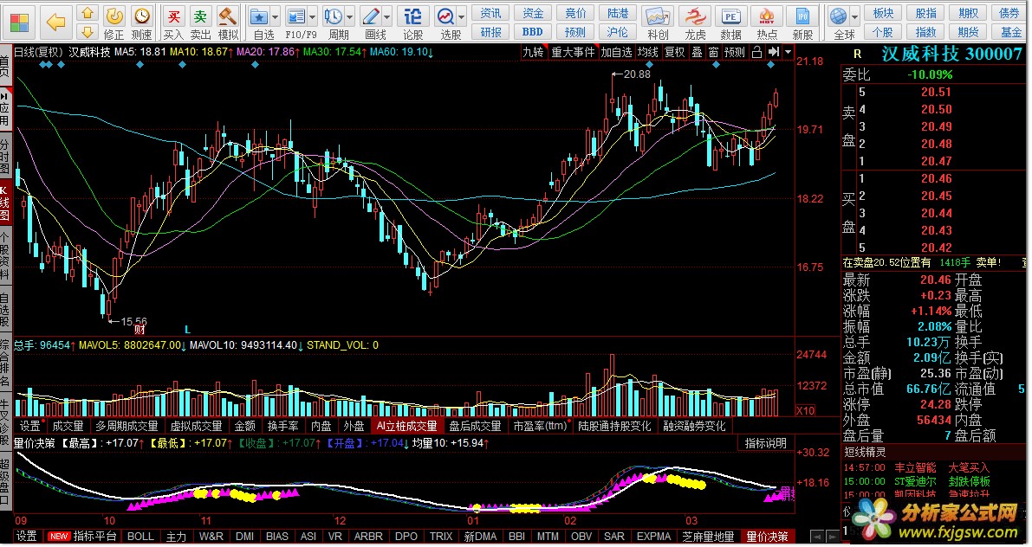The image size is (1032, 547).
Task: Toggle the padlock icon above chart
Action: [x=757, y=52]
